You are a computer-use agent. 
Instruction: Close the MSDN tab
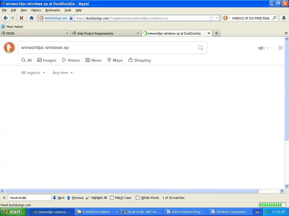pos(67,33)
